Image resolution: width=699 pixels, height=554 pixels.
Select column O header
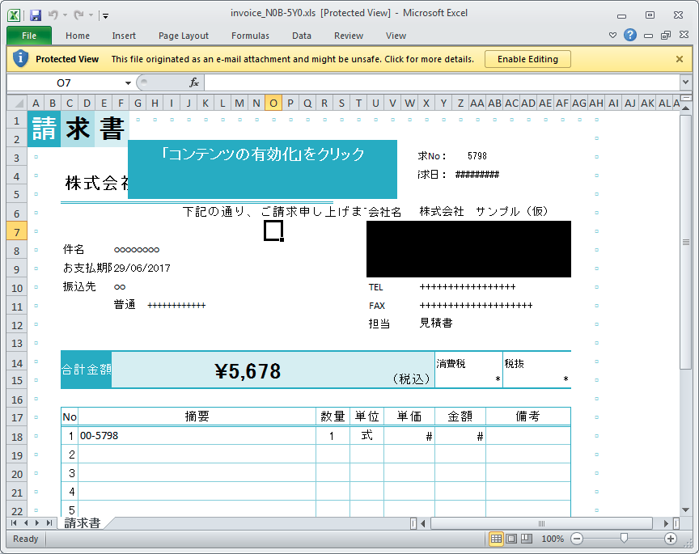pyautogui.click(x=273, y=104)
